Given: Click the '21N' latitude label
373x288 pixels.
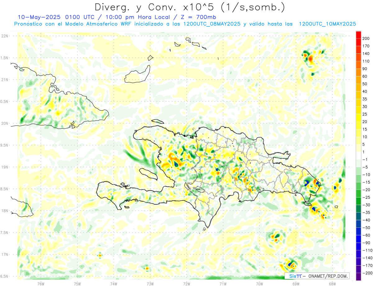Looking at the screenshot, I should coord(5,80).
